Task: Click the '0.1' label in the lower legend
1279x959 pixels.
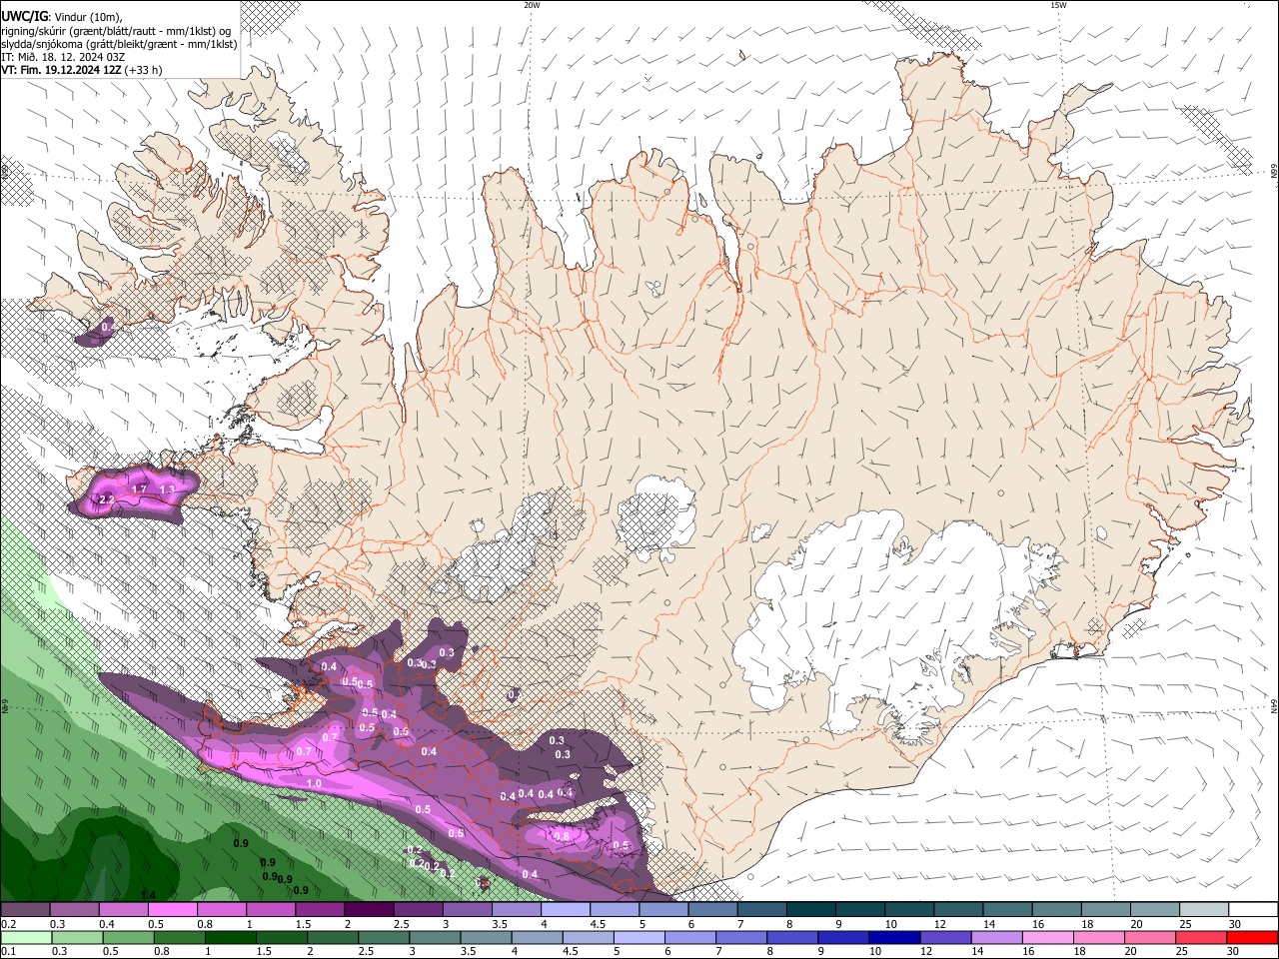Action: tap(8, 952)
